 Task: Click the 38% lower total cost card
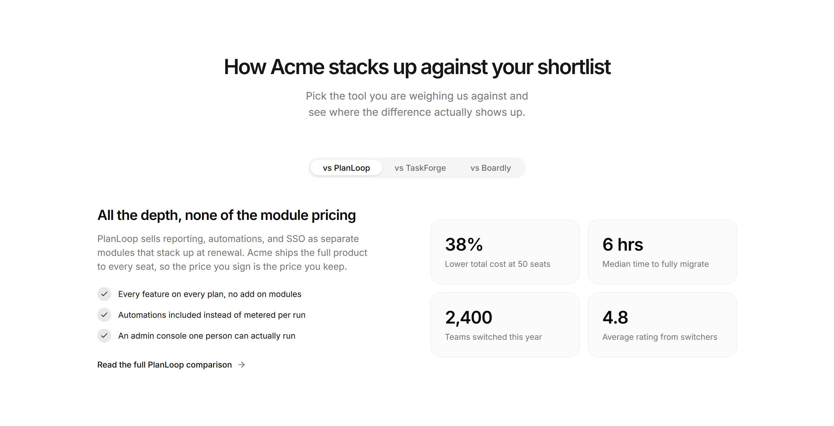(x=505, y=252)
